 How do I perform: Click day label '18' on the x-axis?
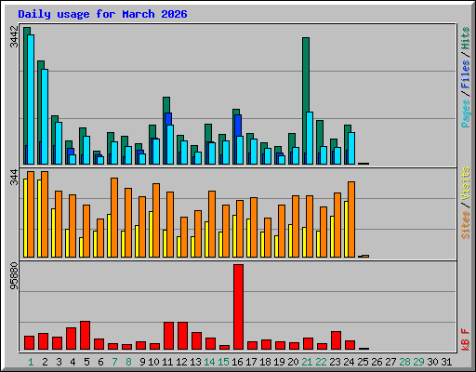[x=265, y=362]
